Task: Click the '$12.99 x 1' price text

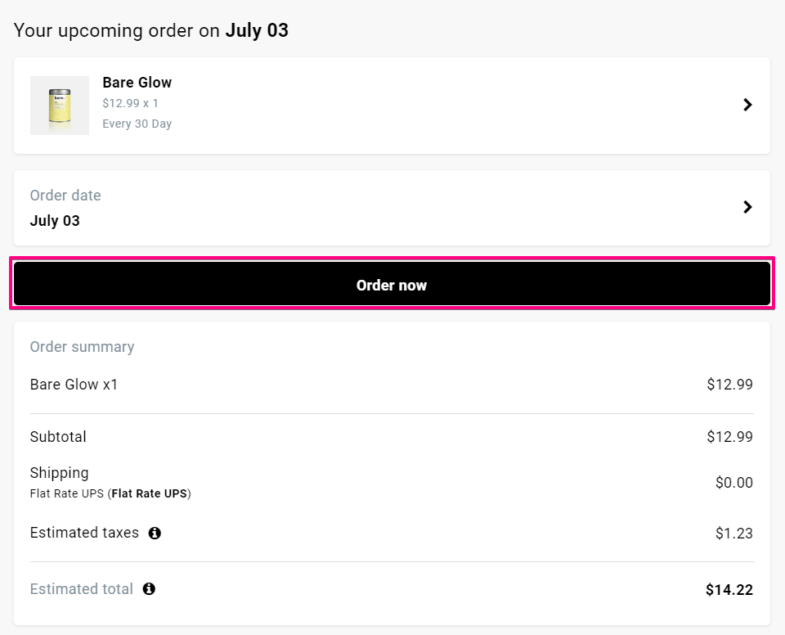Action: pos(130,103)
